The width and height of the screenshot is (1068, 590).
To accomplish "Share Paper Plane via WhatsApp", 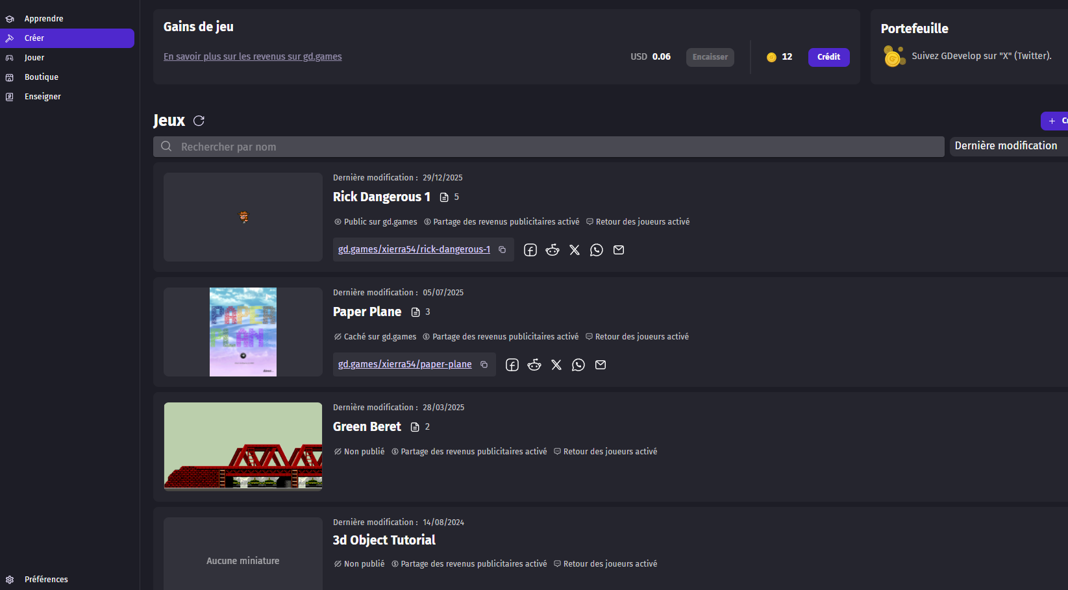I will [578, 365].
